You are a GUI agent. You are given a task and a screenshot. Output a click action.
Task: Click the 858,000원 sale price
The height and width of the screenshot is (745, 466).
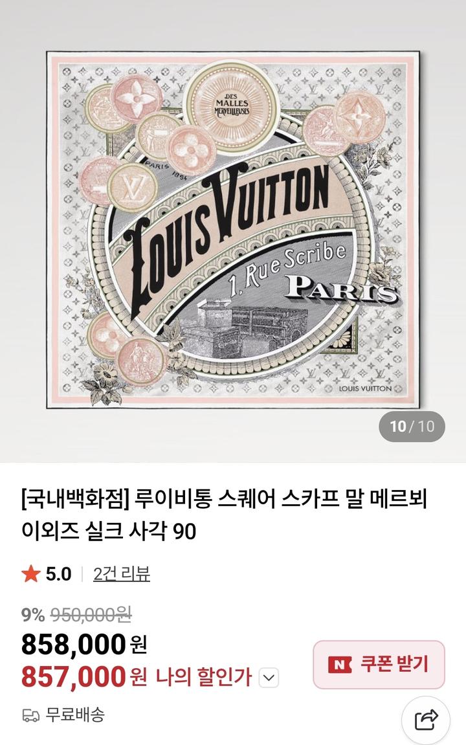[84, 645]
